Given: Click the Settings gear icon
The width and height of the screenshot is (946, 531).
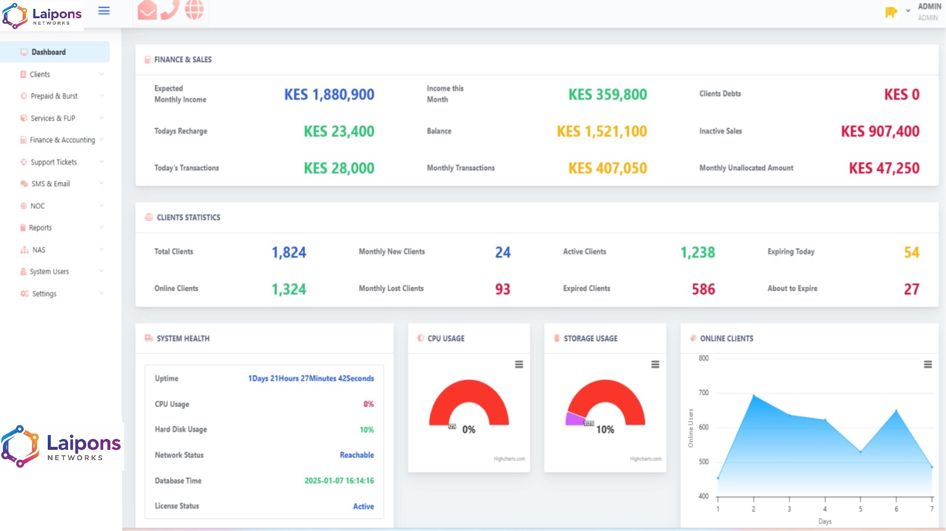Looking at the screenshot, I should pos(24,293).
